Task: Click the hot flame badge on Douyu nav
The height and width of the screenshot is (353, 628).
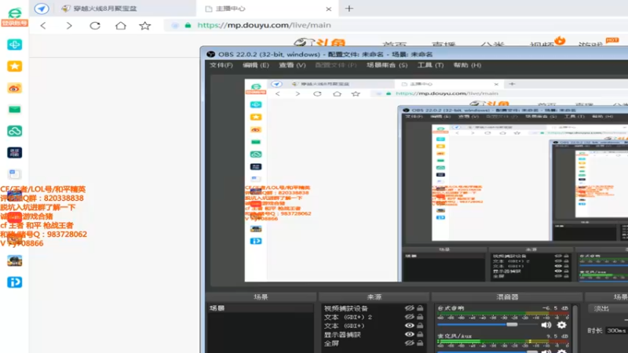Action: [560, 40]
